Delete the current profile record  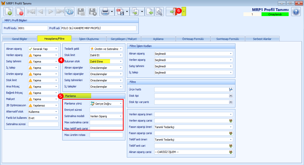(x=20, y=12)
